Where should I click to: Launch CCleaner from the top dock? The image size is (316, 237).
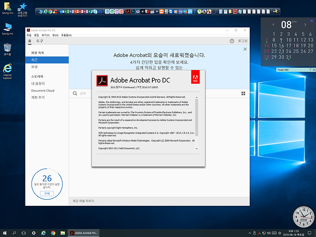click(55, 12)
